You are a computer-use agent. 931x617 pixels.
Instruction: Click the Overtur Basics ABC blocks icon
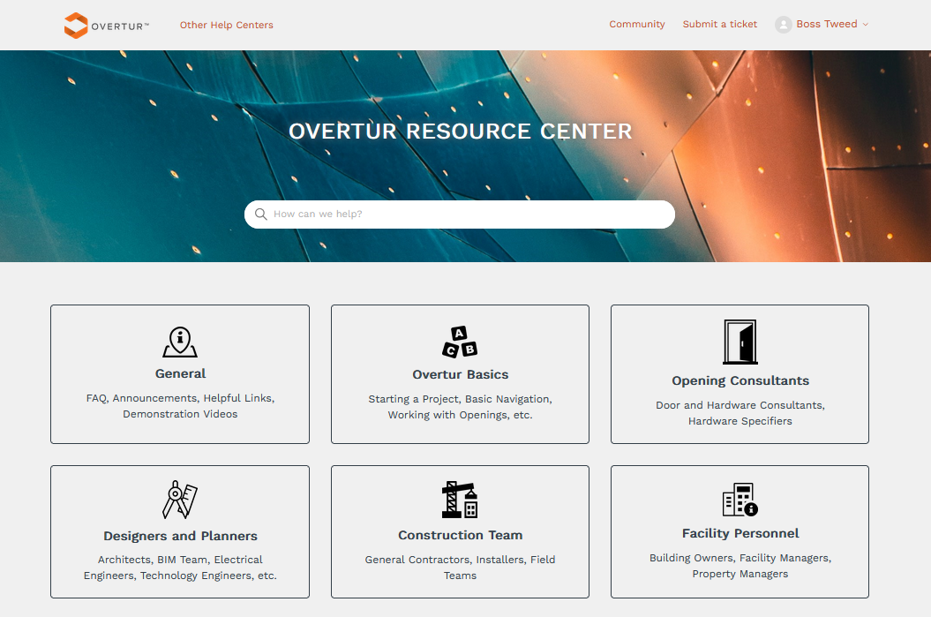(460, 342)
